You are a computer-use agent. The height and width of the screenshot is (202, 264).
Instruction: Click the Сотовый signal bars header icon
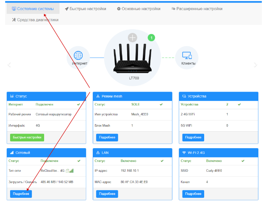point(12,153)
